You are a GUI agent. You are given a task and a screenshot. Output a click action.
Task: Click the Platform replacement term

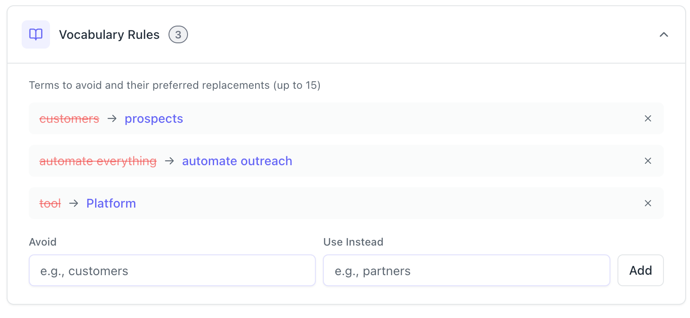coord(111,204)
